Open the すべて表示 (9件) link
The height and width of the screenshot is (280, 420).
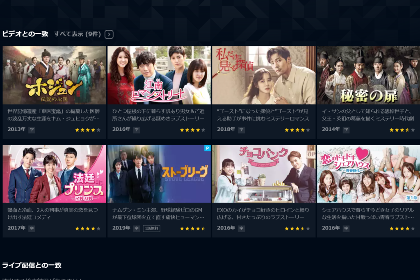coord(78,34)
